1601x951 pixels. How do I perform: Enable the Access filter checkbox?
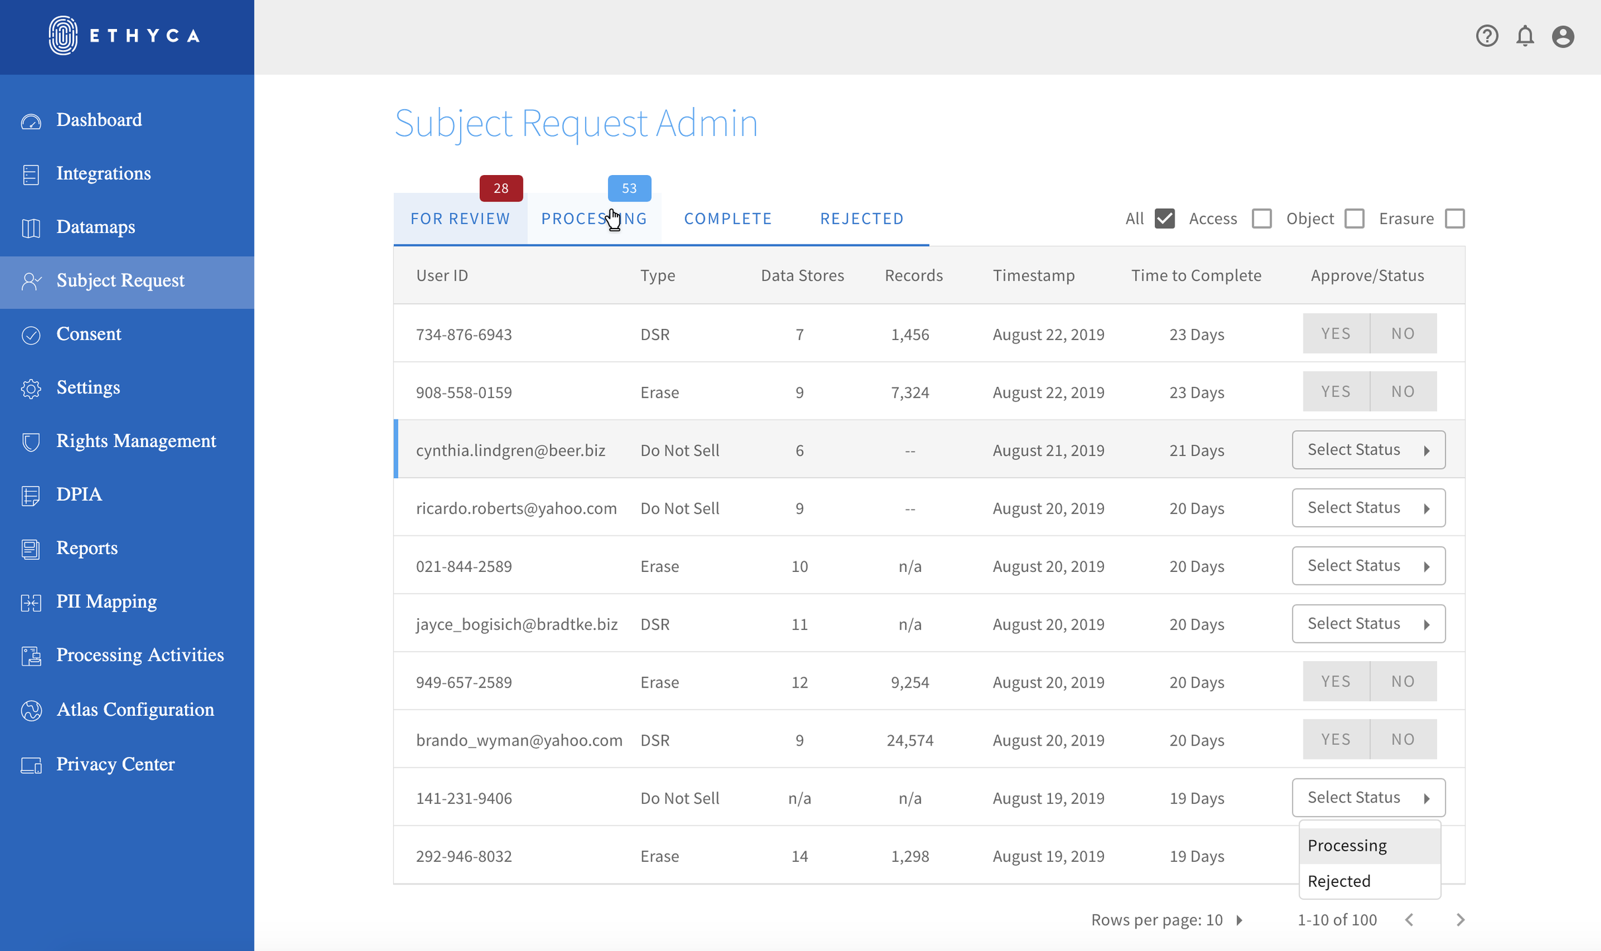point(1261,219)
